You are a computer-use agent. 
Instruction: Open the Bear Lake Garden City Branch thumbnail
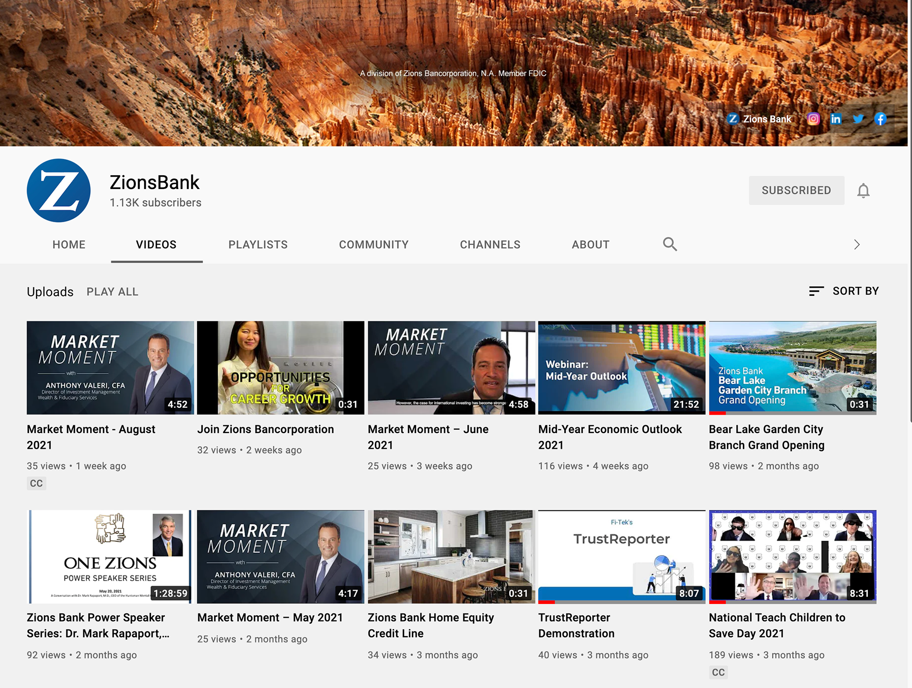click(792, 368)
